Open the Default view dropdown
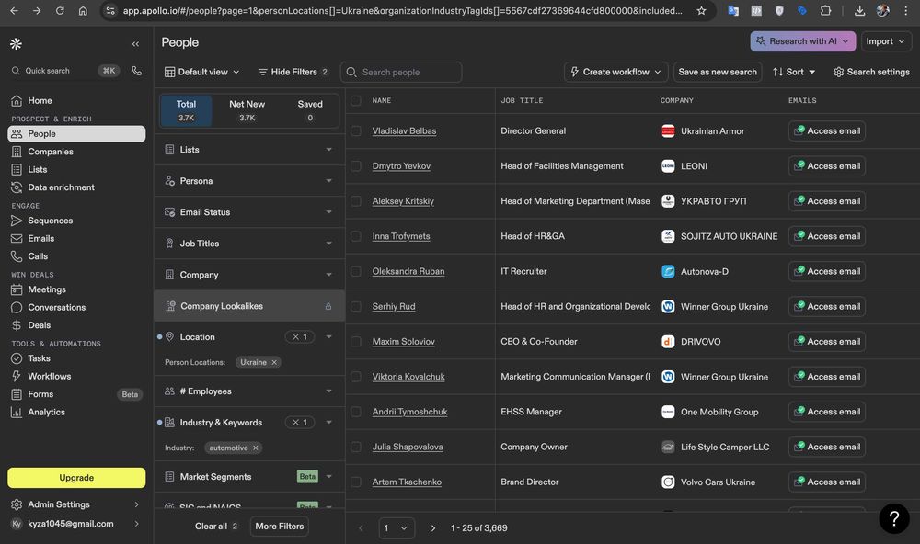 (x=201, y=72)
